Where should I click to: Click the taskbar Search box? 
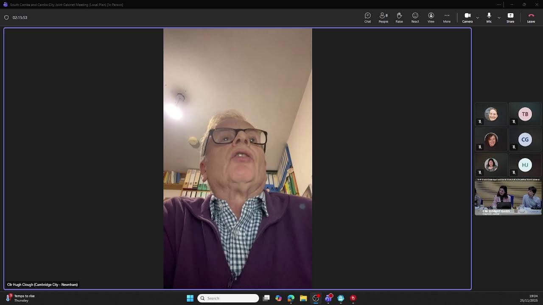pos(228,298)
